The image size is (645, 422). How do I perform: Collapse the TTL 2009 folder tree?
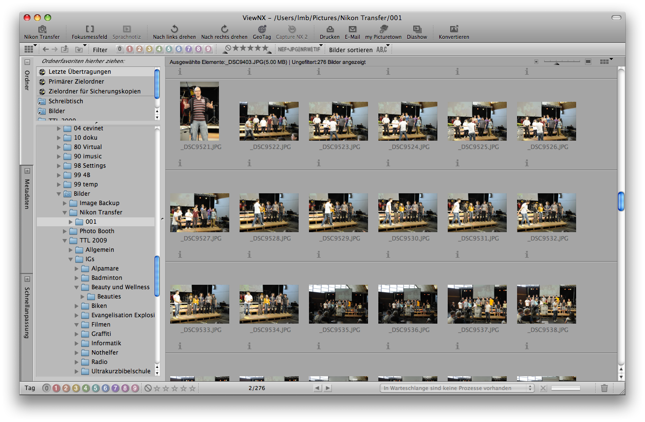coord(65,241)
